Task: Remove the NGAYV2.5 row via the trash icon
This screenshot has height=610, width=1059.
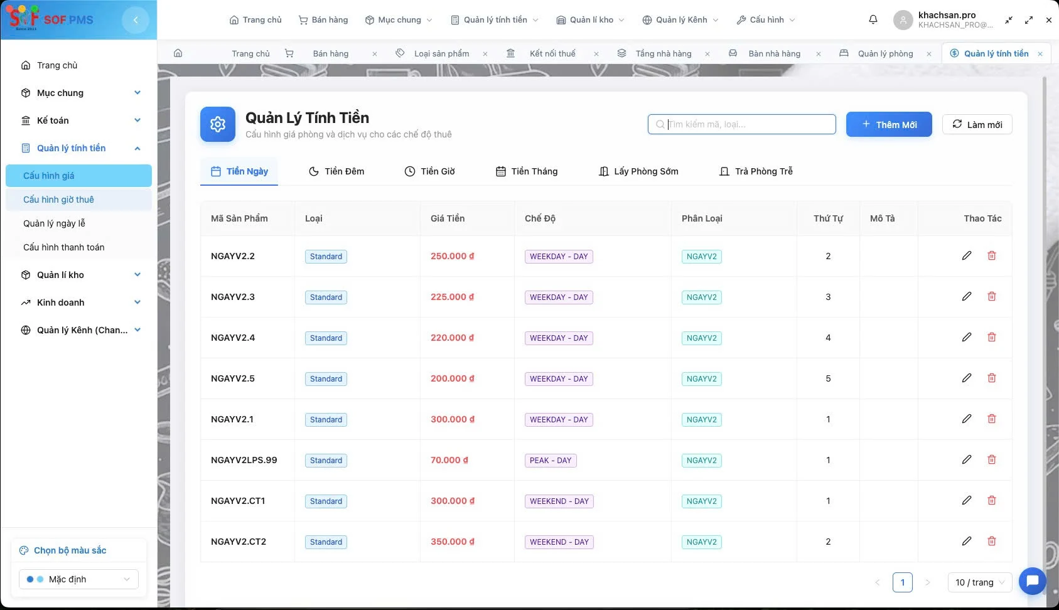Action: click(x=992, y=378)
